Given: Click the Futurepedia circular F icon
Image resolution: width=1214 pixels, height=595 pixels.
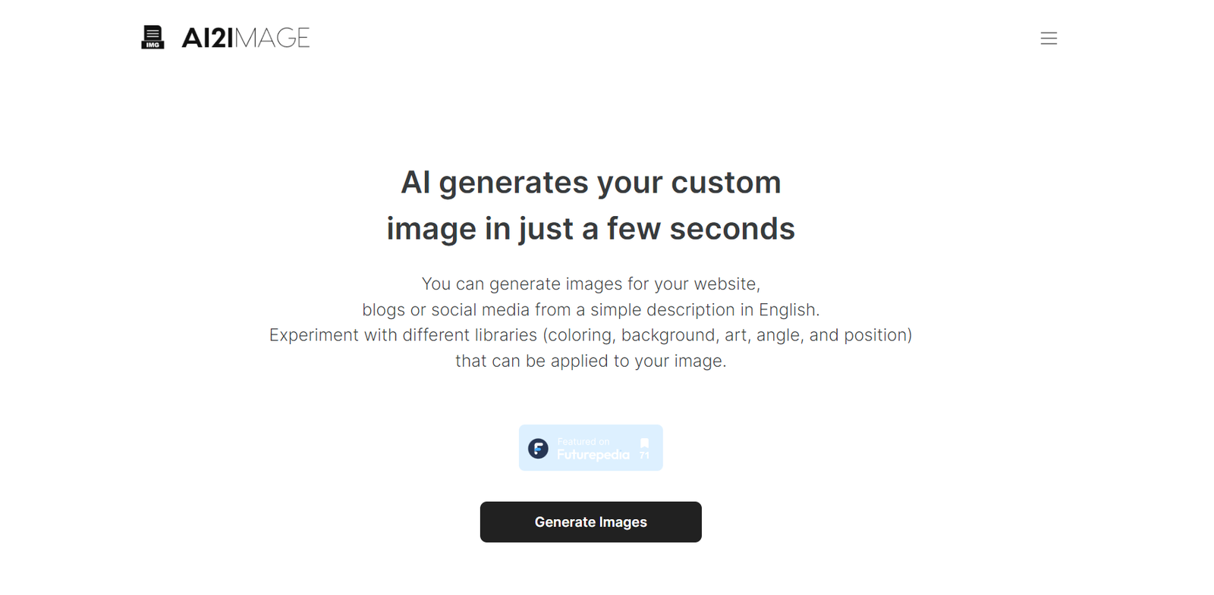Looking at the screenshot, I should tap(538, 448).
